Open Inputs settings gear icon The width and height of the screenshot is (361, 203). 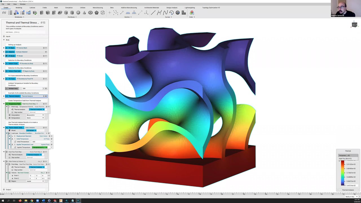[4, 36]
